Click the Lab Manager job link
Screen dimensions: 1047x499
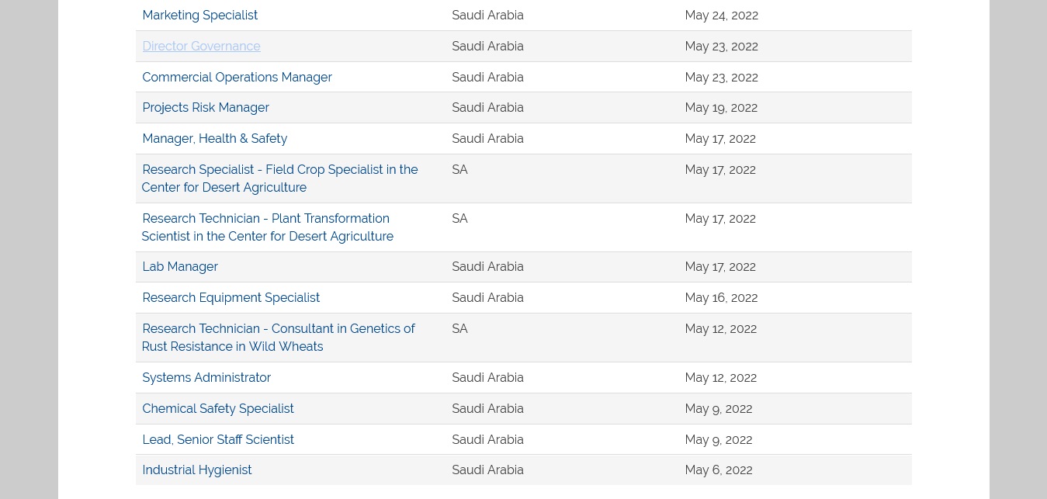tap(180, 267)
